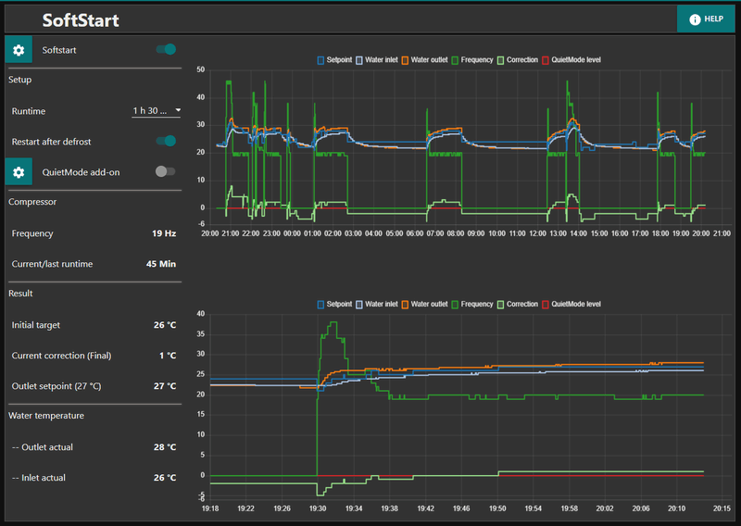Click the HELP button
Viewport: 741px width, 526px height.
[706, 19]
